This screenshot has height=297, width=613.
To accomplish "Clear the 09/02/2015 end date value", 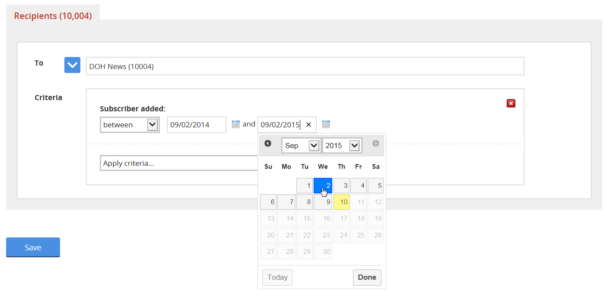I will (x=308, y=124).
